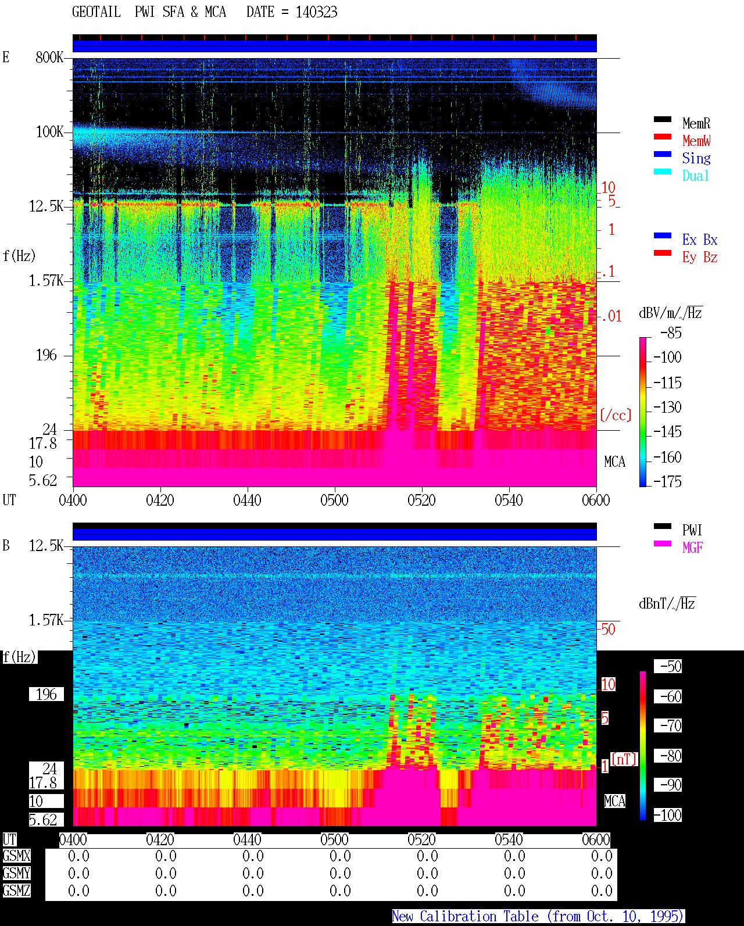Click the dBV/m electric field color bar
The height and width of the screenshot is (926, 744).
643,412
